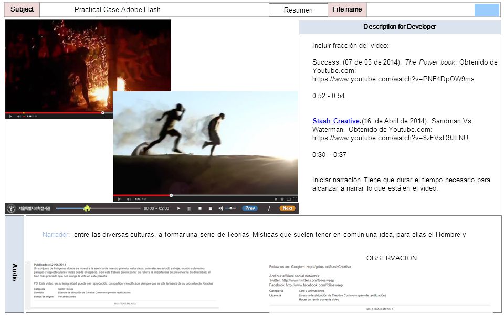This screenshot has width=504, height=315.
Task: Click the 'OBSERVACION:' label
Action: (x=393, y=258)
